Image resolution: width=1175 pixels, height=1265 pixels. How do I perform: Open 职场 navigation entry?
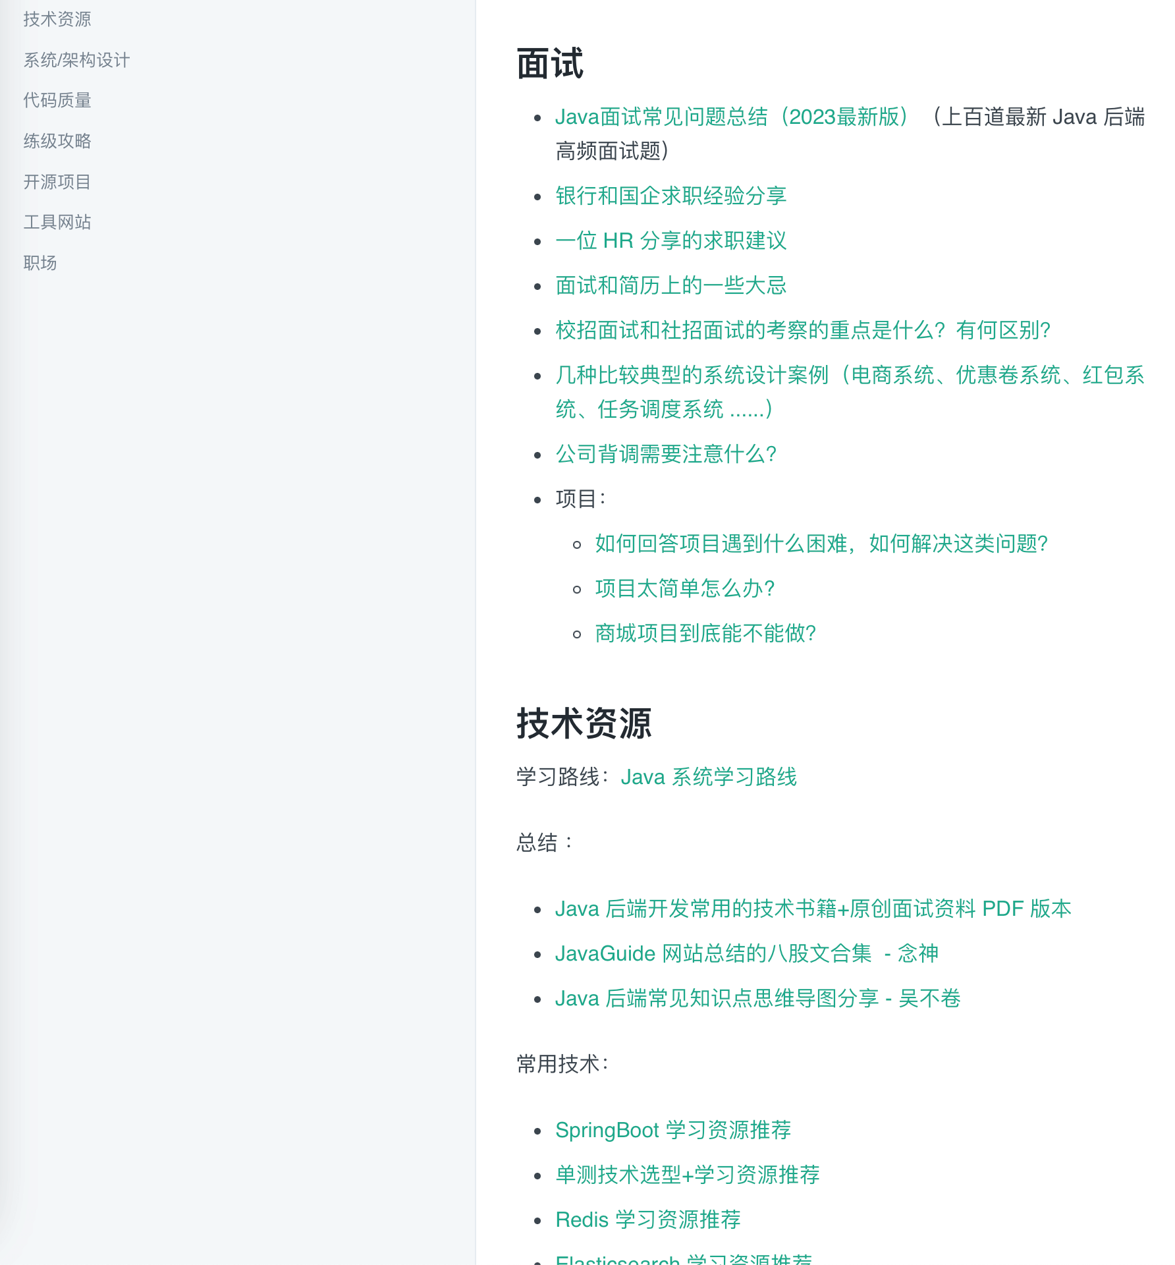[x=40, y=263]
